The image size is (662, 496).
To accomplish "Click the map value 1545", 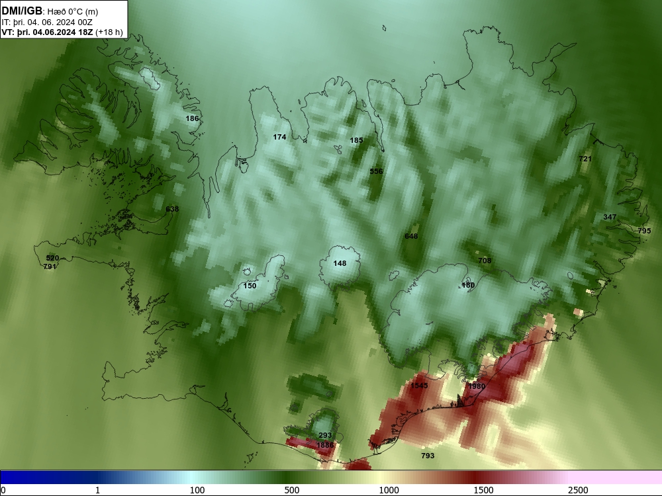I will point(419,386).
